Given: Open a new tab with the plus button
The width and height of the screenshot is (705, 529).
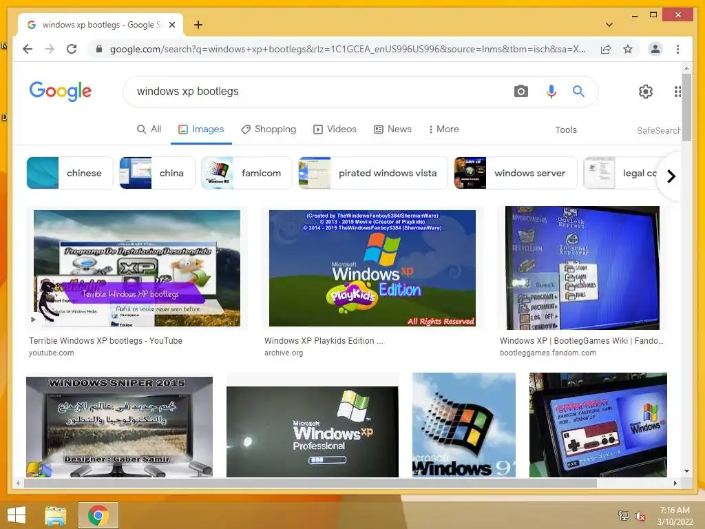Looking at the screenshot, I should (198, 25).
